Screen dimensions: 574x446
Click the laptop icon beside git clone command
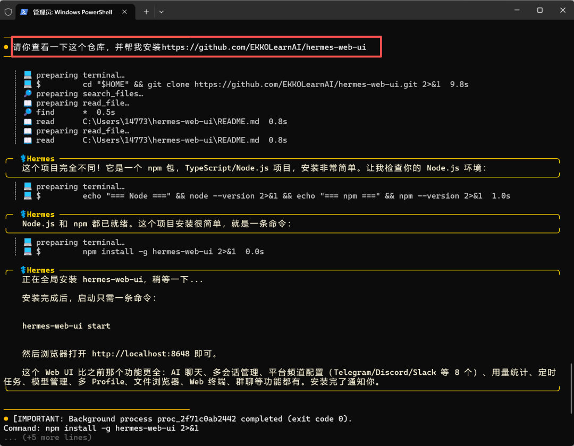pyautogui.click(x=28, y=84)
